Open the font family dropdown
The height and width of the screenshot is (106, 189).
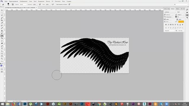click(x=170, y=12)
